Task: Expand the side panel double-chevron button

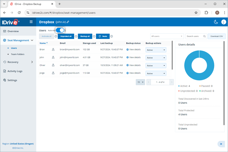Action: pos(221,144)
